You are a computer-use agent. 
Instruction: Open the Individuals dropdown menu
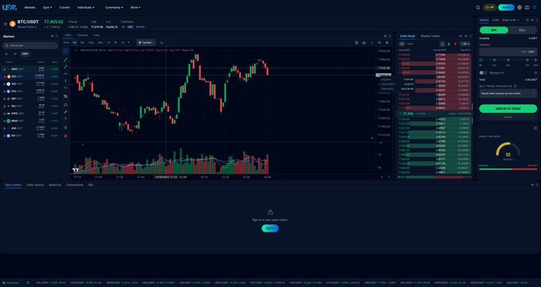click(86, 7)
